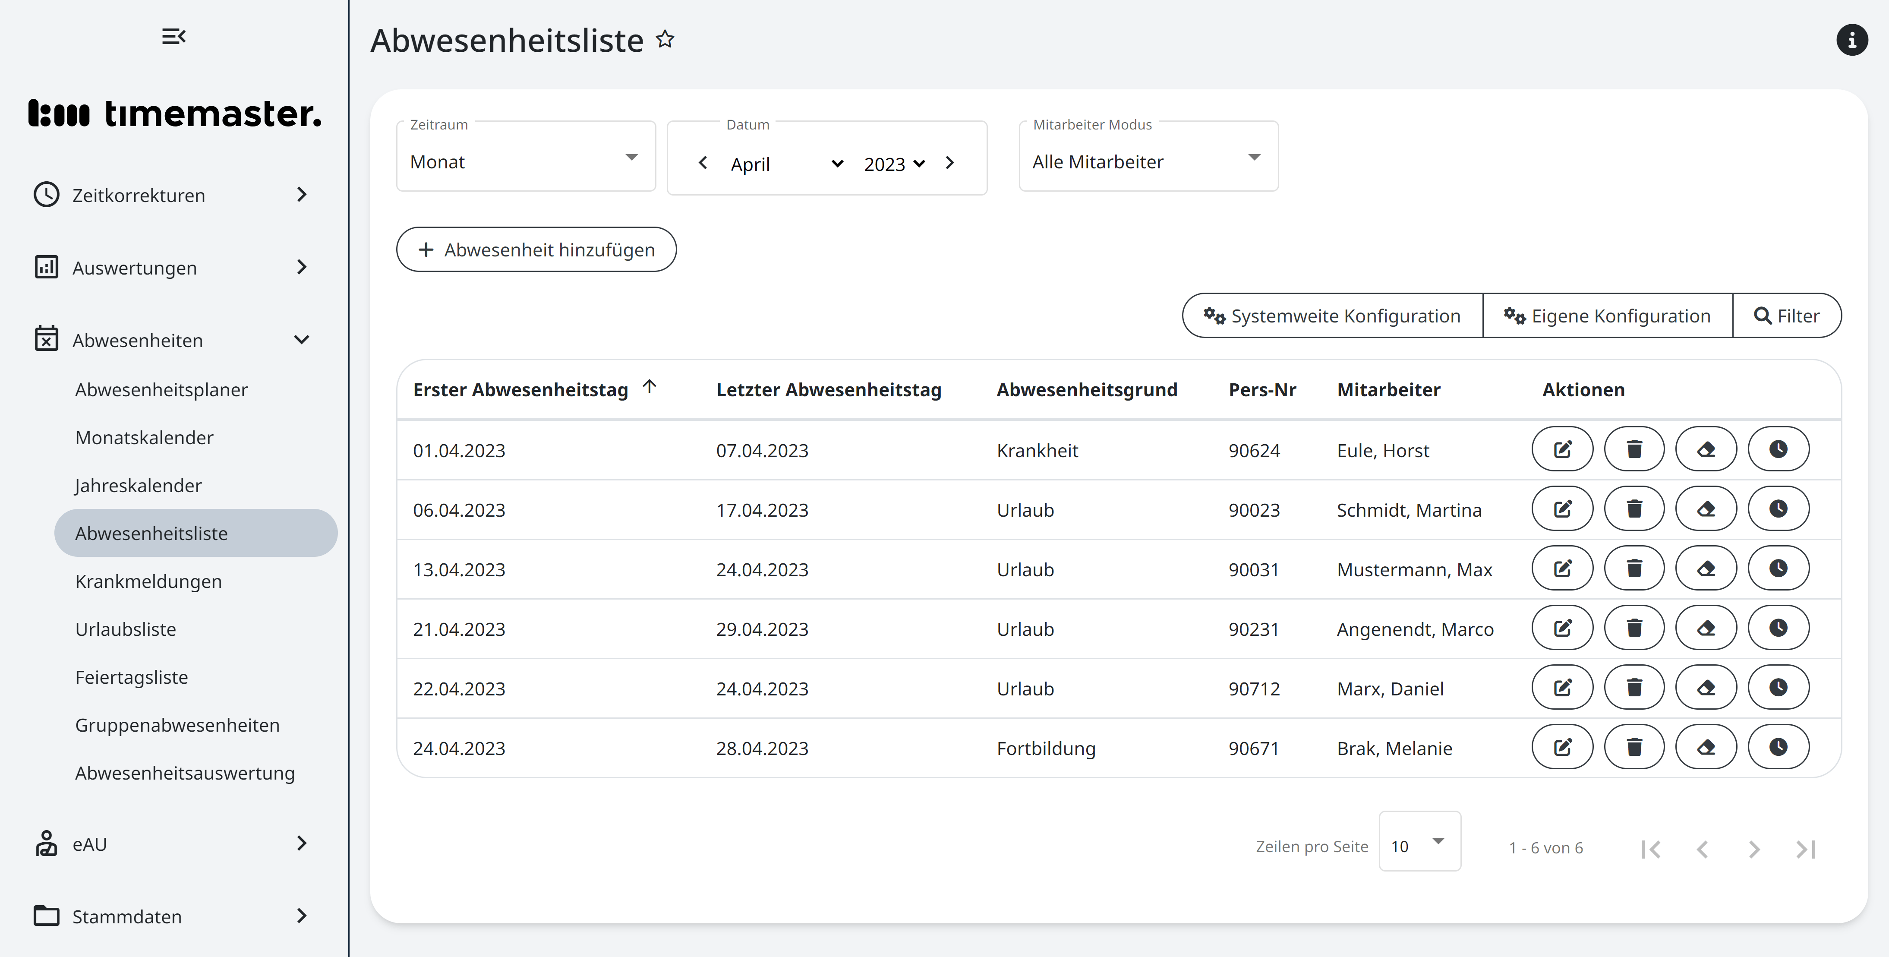The image size is (1889, 957).
Task: Click clock icon for Angenendt, Marco
Action: pyautogui.click(x=1778, y=628)
